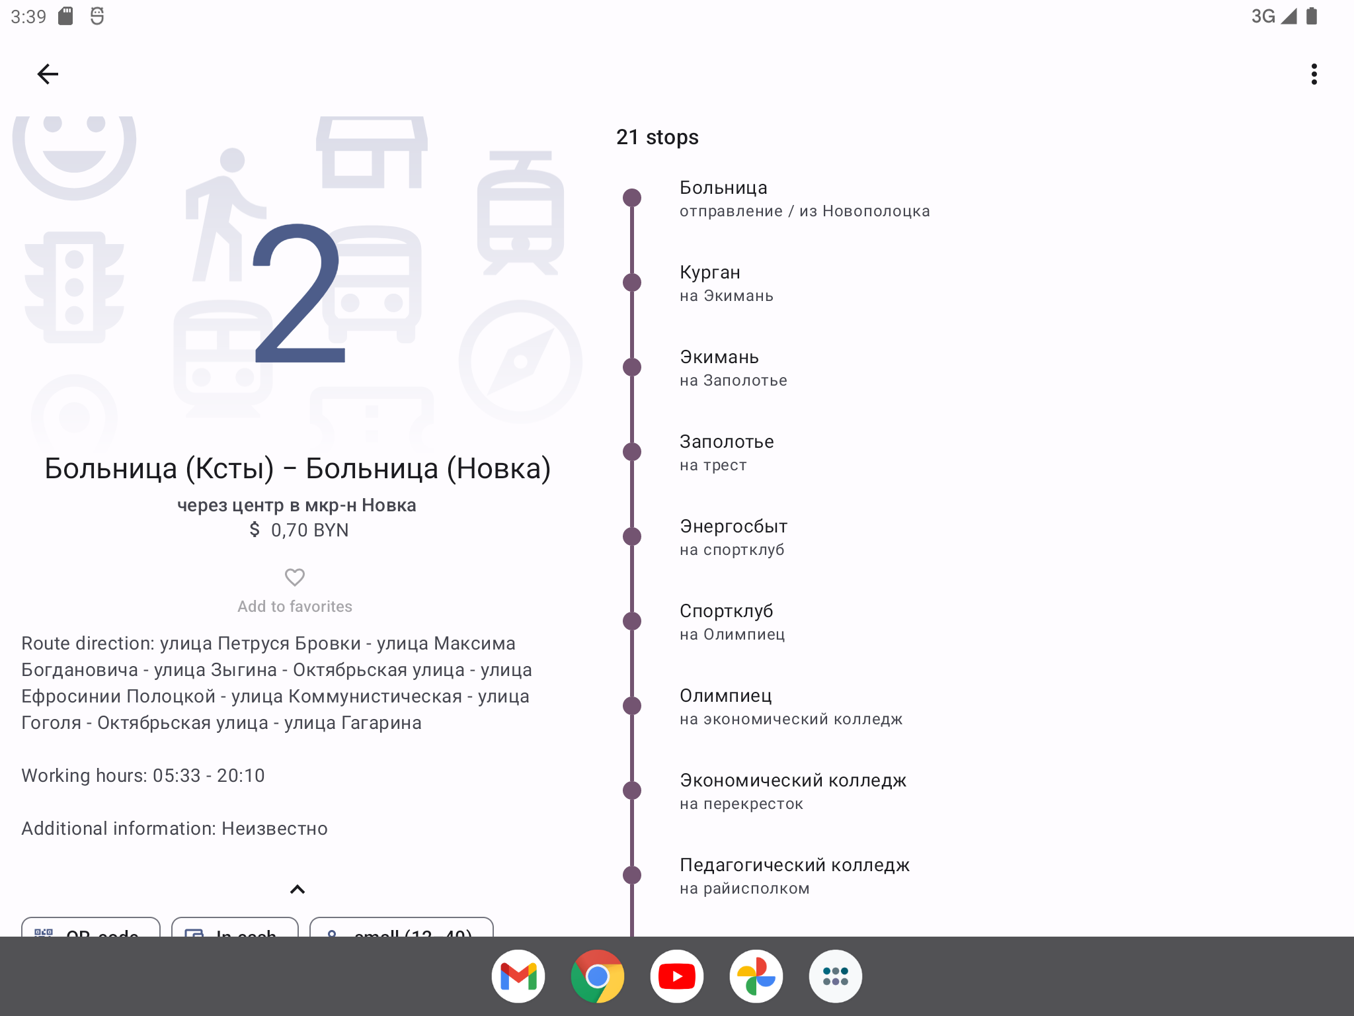Collapse route details with chevron
Image resolution: width=1354 pixels, height=1016 pixels.
pos(298,890)
